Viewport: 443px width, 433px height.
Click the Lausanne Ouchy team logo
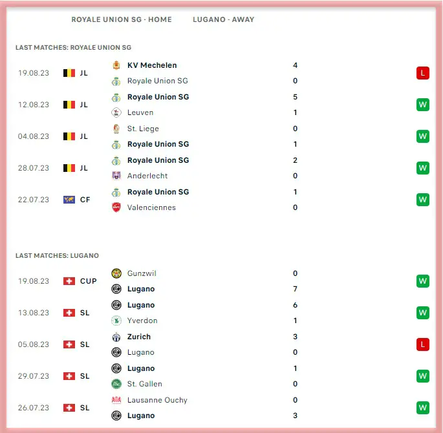click(116, 400)
